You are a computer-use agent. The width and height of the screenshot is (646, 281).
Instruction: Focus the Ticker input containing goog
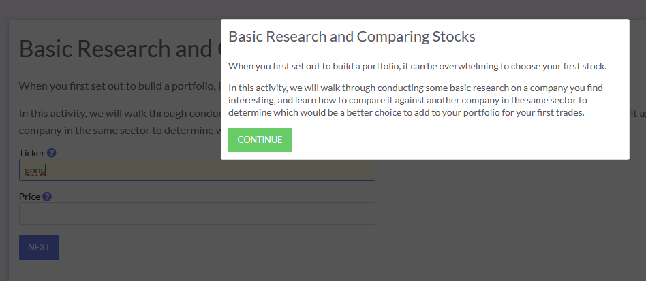tap(197, 170)
